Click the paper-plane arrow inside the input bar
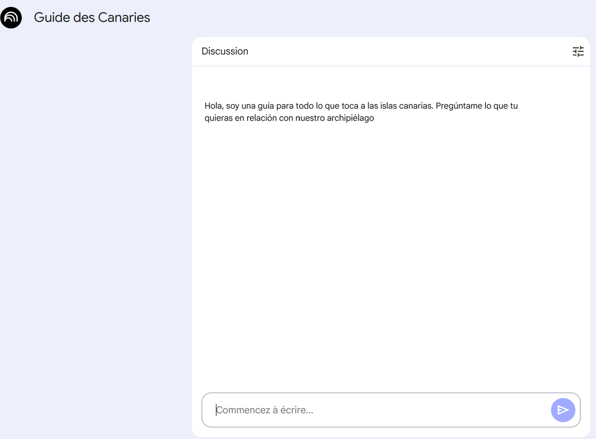 563,410
